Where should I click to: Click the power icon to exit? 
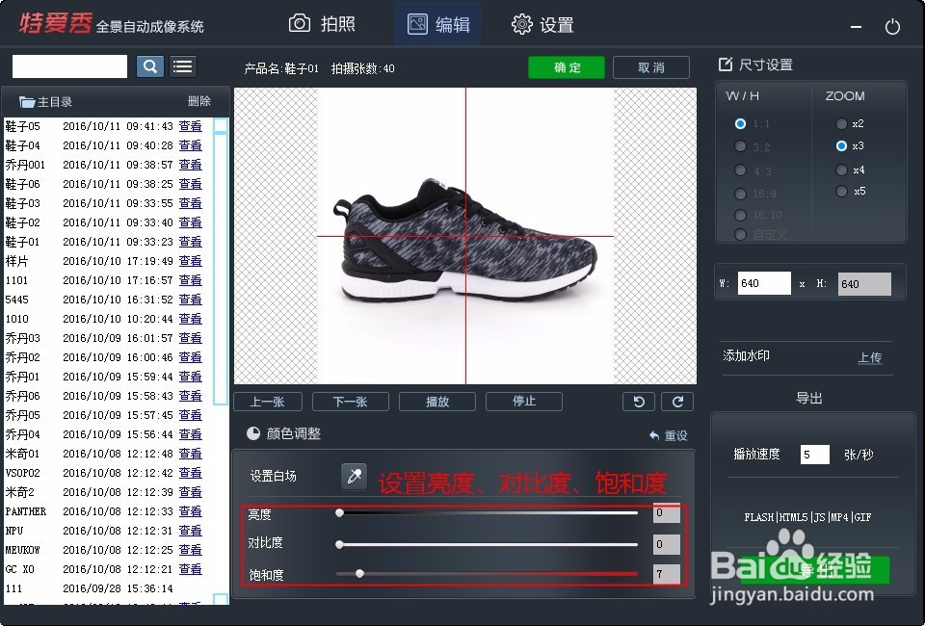coord(892,27)
